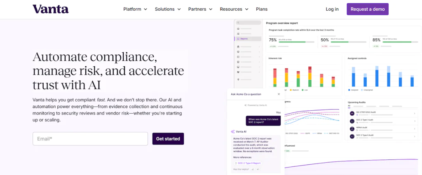Select the home icon in dashboard sidebar
The image size is (422, 175).
point(238,28)
